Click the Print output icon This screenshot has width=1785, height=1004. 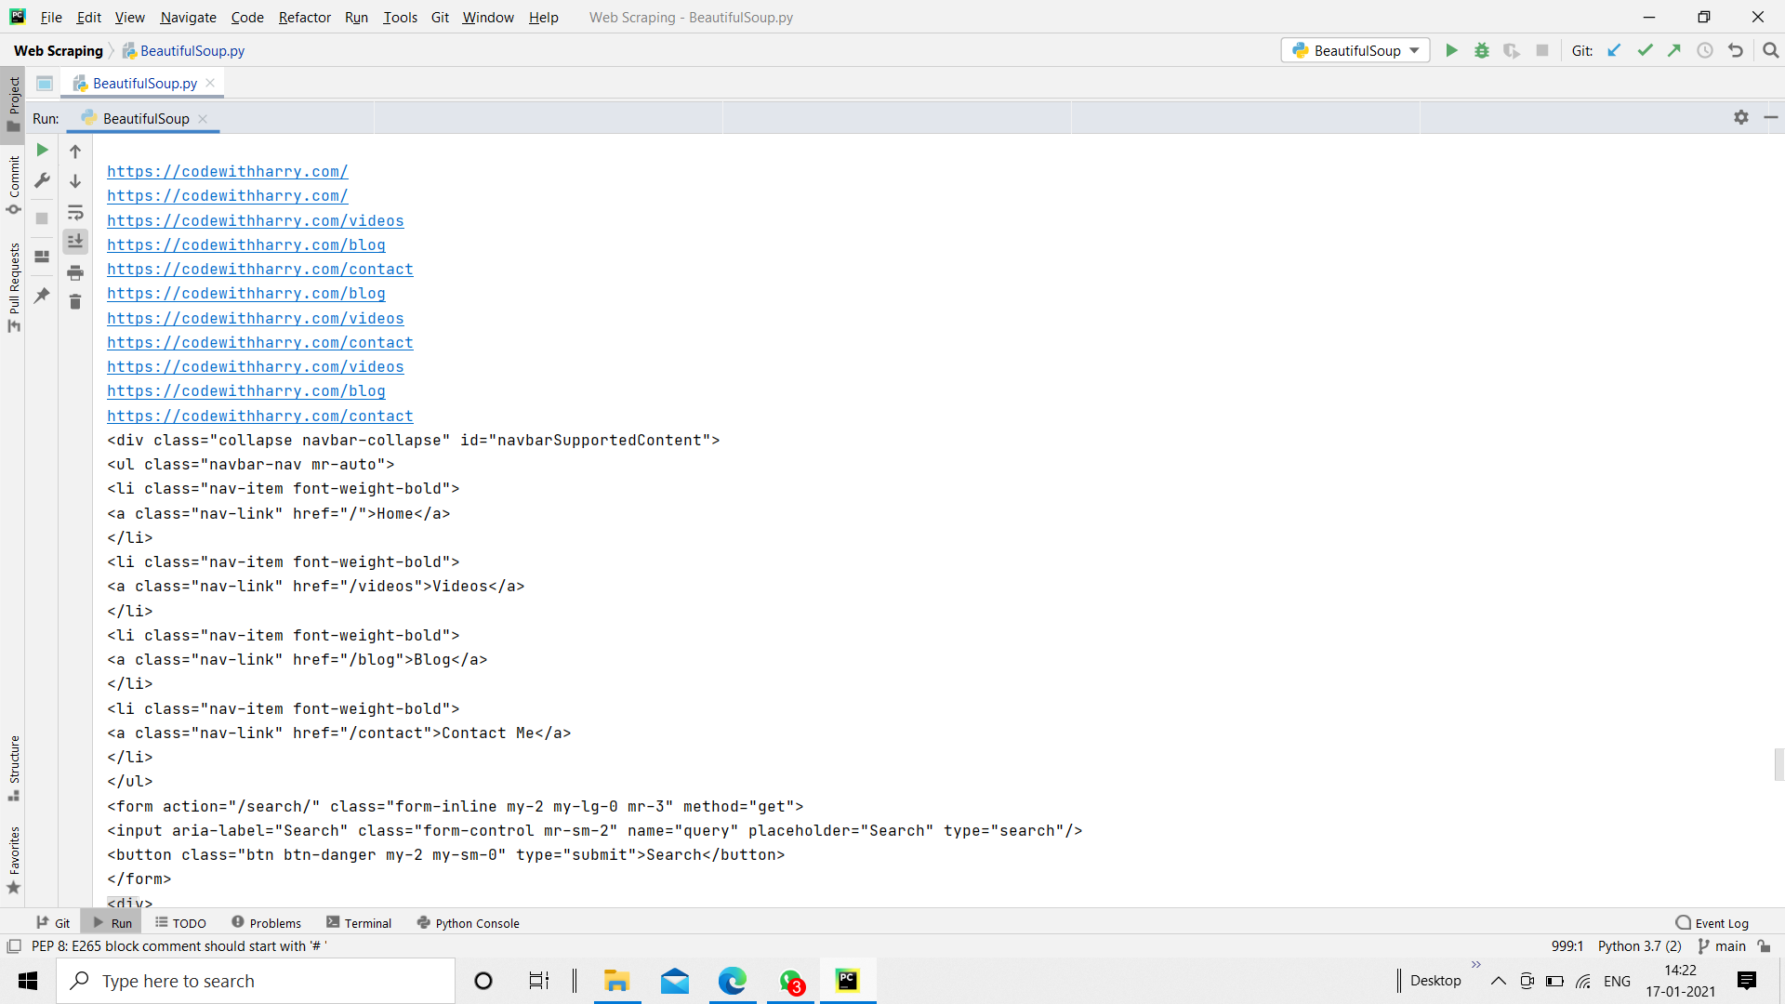click(x=75, y=272)
